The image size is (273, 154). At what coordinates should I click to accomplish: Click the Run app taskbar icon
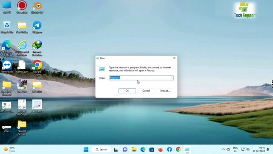point(187,149)
